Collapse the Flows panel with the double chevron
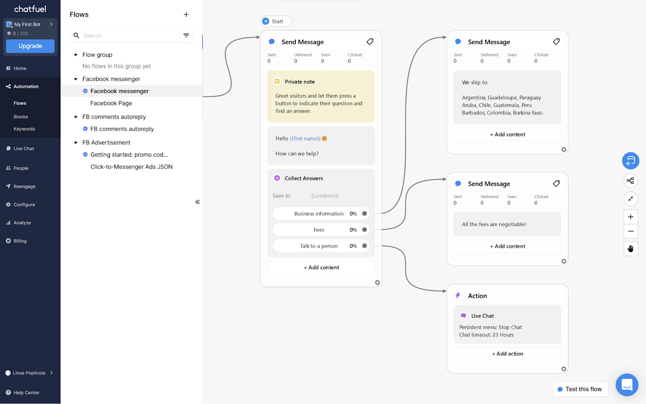646x404 pixels. point(197,202)
